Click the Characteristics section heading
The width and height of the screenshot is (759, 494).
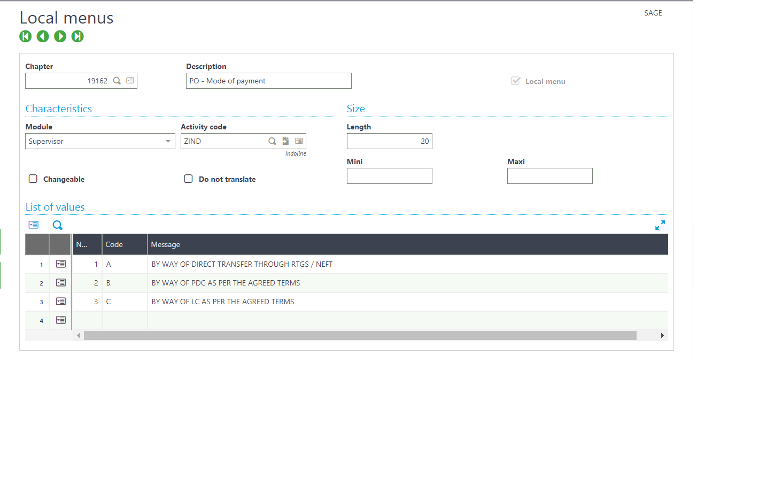59,109
